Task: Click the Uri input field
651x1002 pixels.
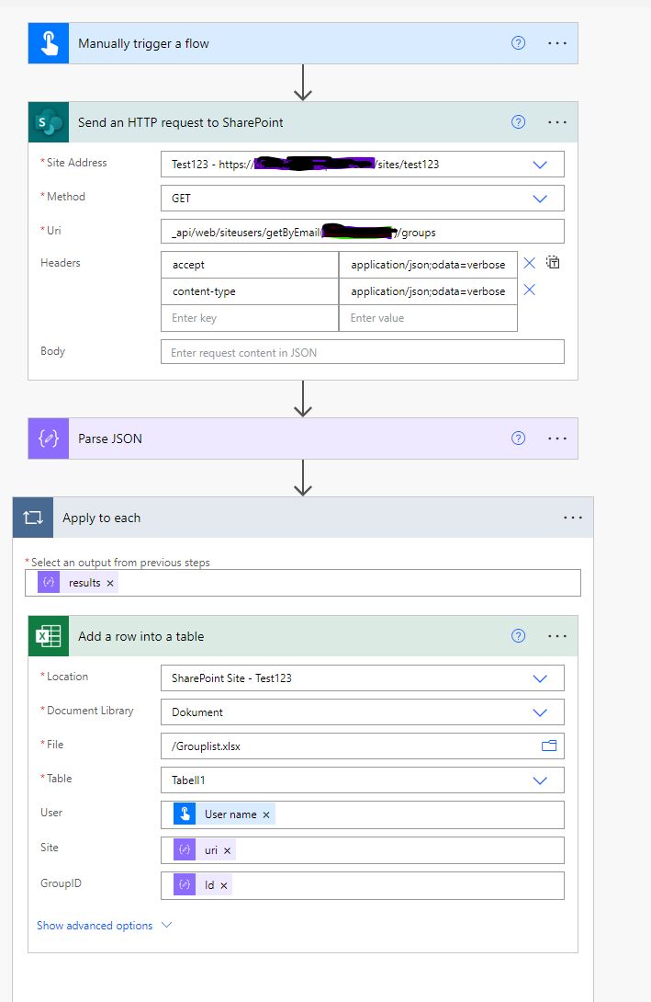Action: pyautogui.click(x=363, y=232)
